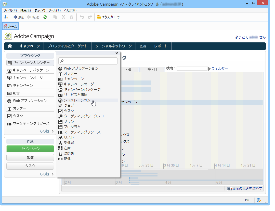Image resolution: width=275 pixels, height=211 pixels.
Task: Open 編集(E) menu
Action: (25, 10)
